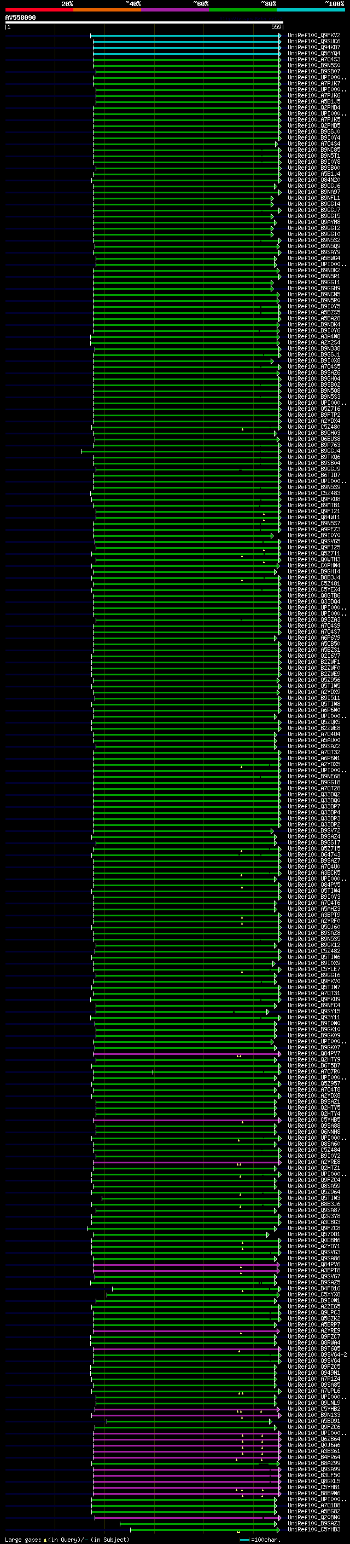This screenshot has width=350, height=1544.
Task: Select hit label UniRef100_Q84WI1
Action: tap(314, 517)
